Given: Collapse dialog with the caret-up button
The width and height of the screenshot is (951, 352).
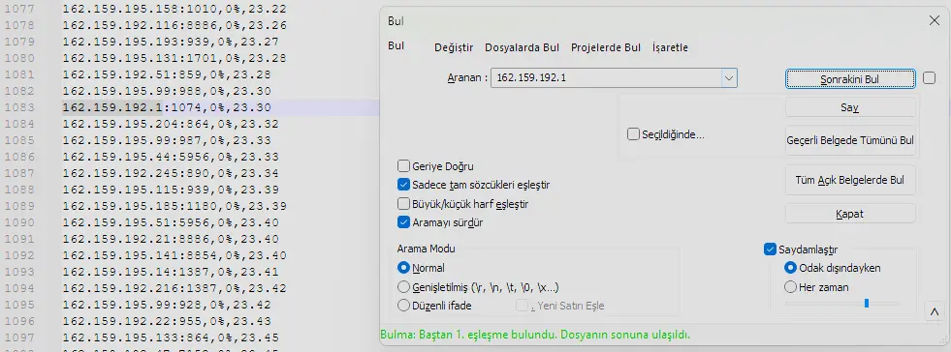Looking at the screenshot, I should pos(934,312).
